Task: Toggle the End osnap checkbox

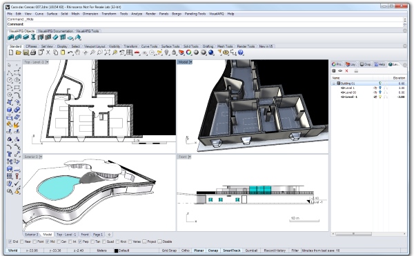Action: (x=10, y=242)
